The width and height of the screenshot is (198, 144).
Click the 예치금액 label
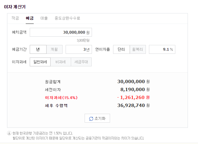coord(19,32)
